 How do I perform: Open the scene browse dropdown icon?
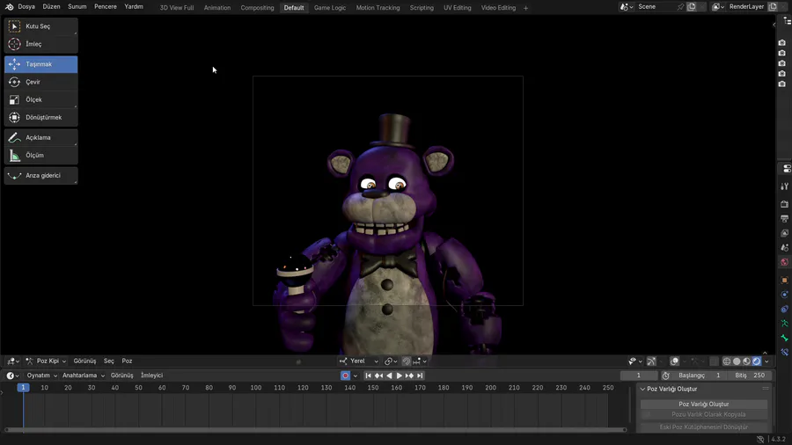(x=627, y=6)
